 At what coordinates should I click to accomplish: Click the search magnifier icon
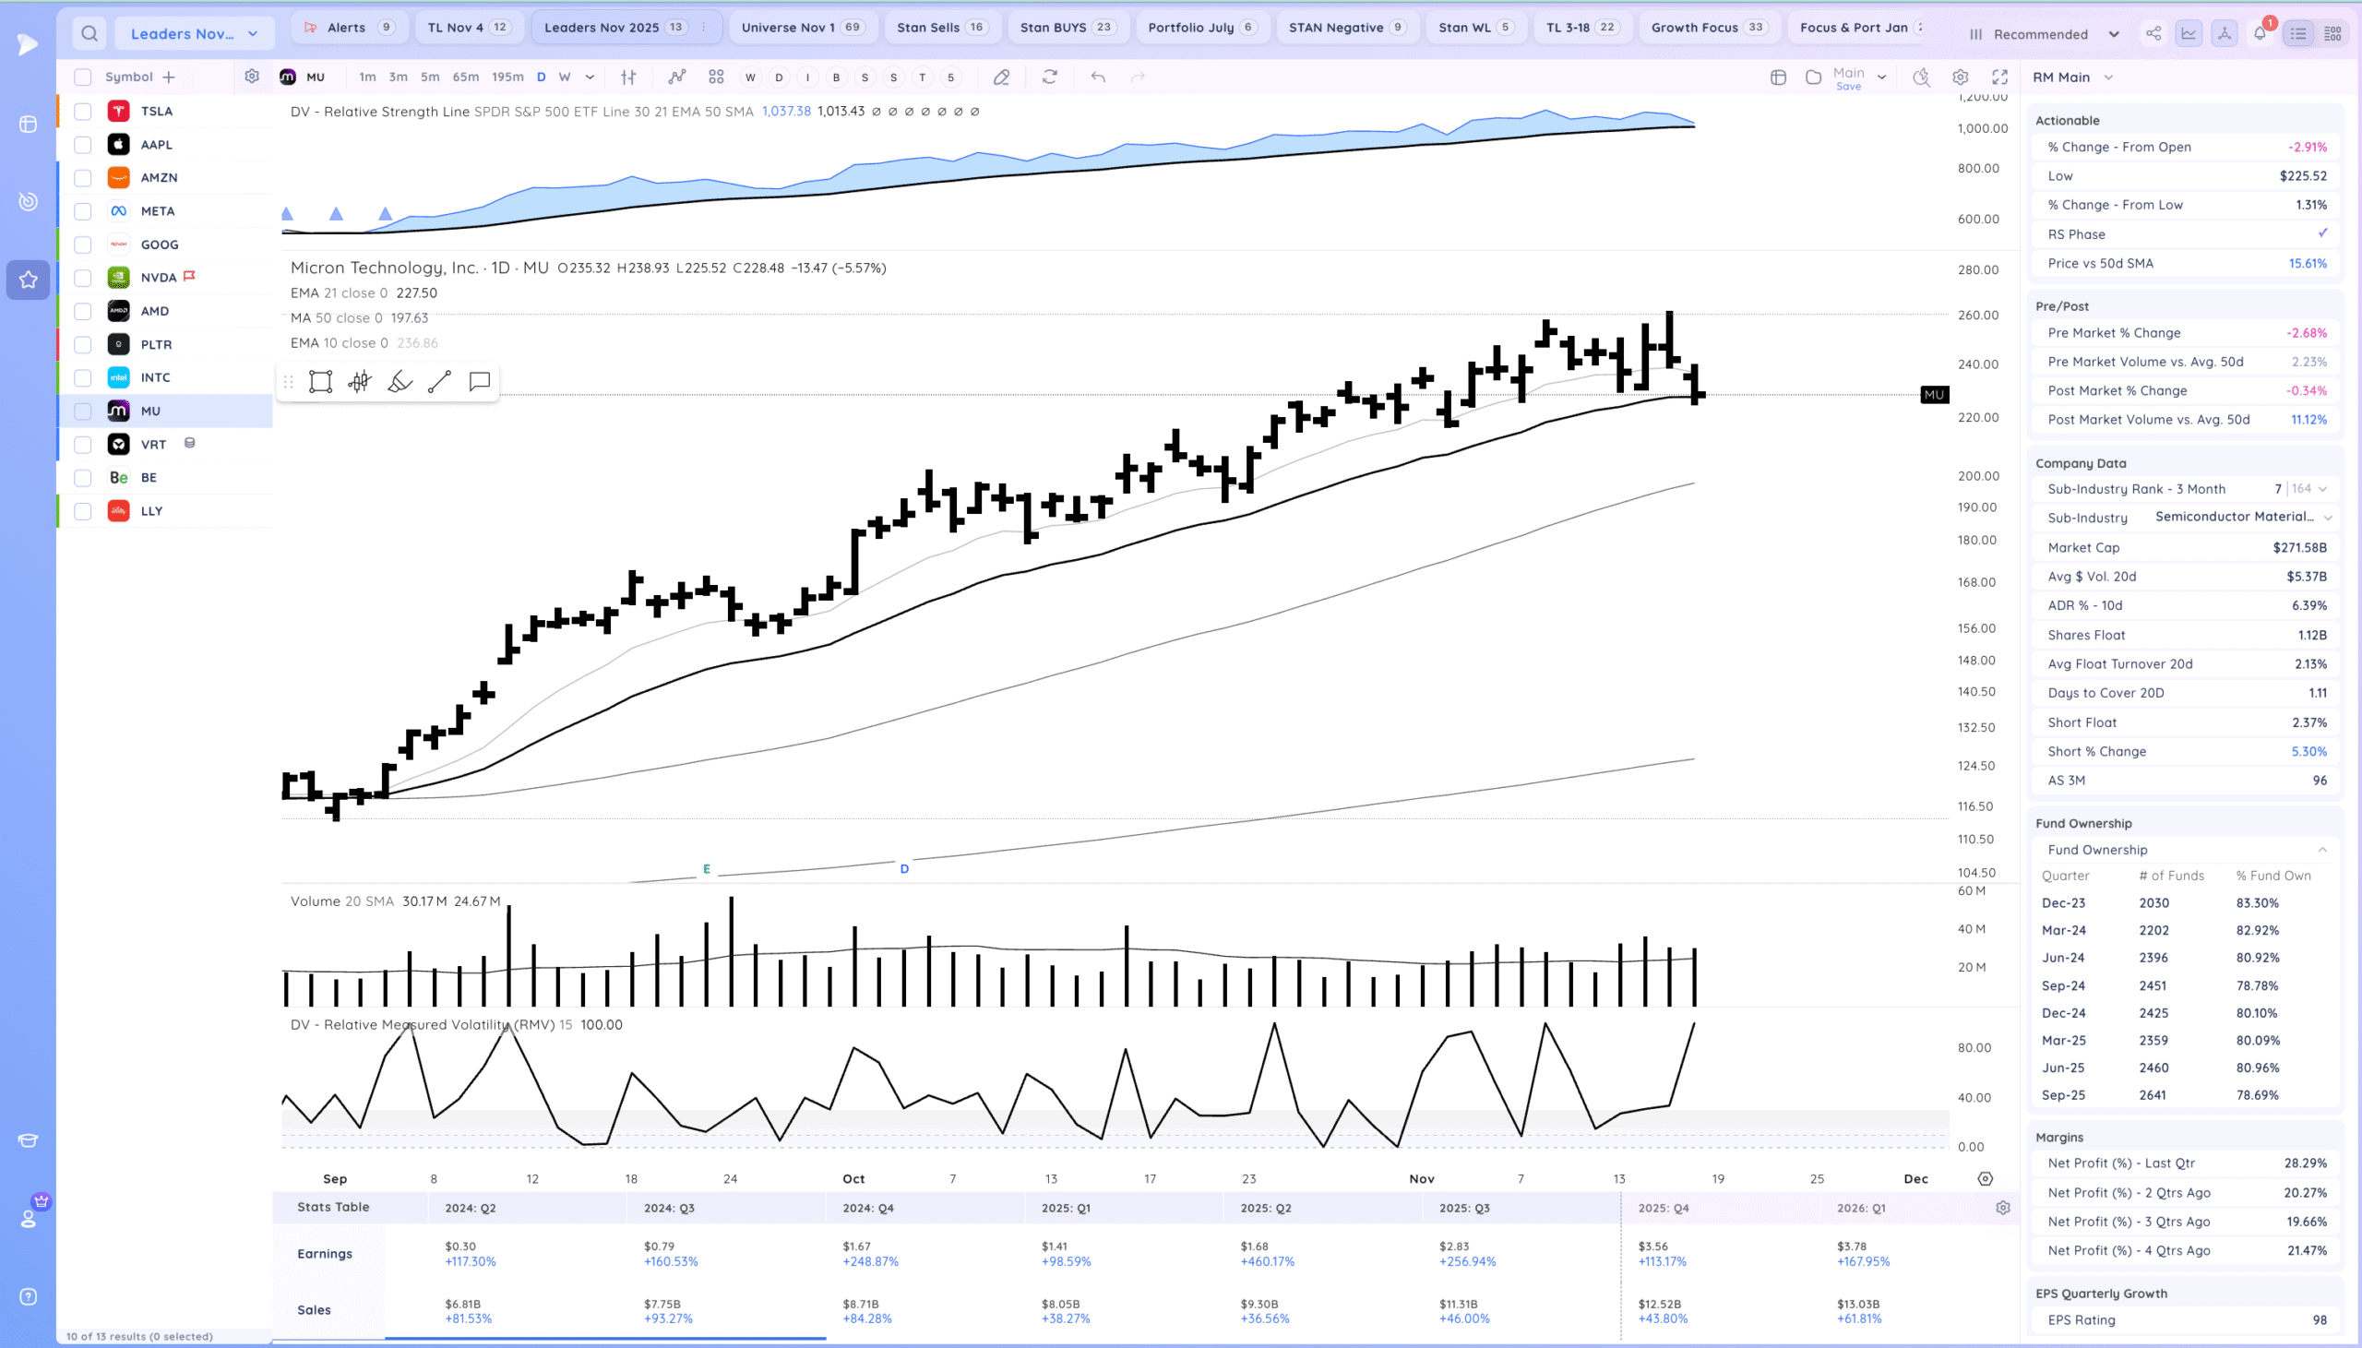pyautogui.click(x=89, y=34)
